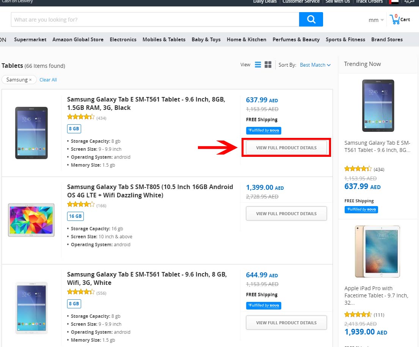The image size is (419, 347).
Task: Open the black Galaxy Tab E thumbnail in results
Action: pyautogui.click(x=31, y=133)
